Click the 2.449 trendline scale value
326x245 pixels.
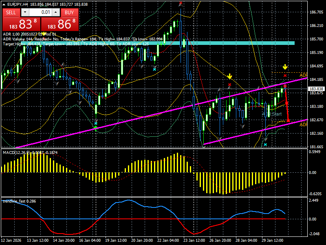tap(314, 200)
